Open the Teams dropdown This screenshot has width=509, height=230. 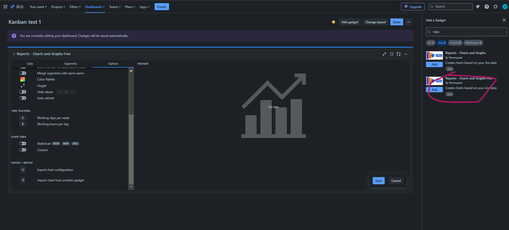[x=115, y=7]
